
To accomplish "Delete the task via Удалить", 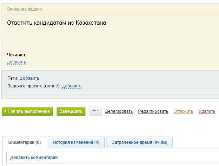I will (207, 111).
